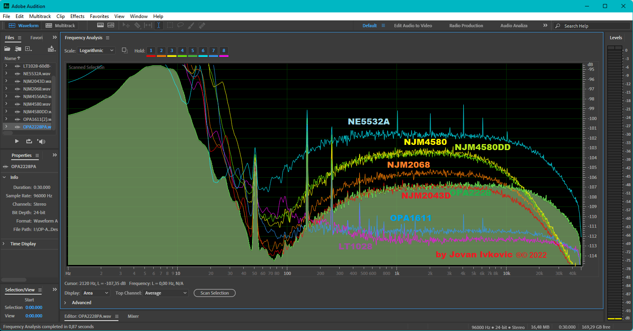Open the Favorites menu
The image size is (633, 331).
pos(99,16)
